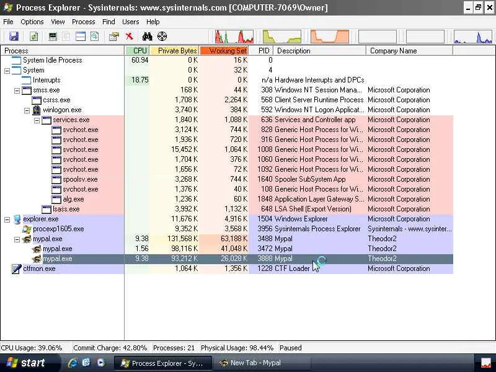Open the Help menu

pos(153,22)
